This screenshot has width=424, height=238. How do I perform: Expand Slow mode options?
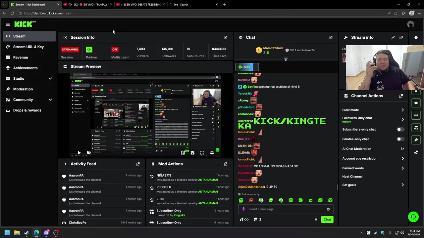point(402,110)
